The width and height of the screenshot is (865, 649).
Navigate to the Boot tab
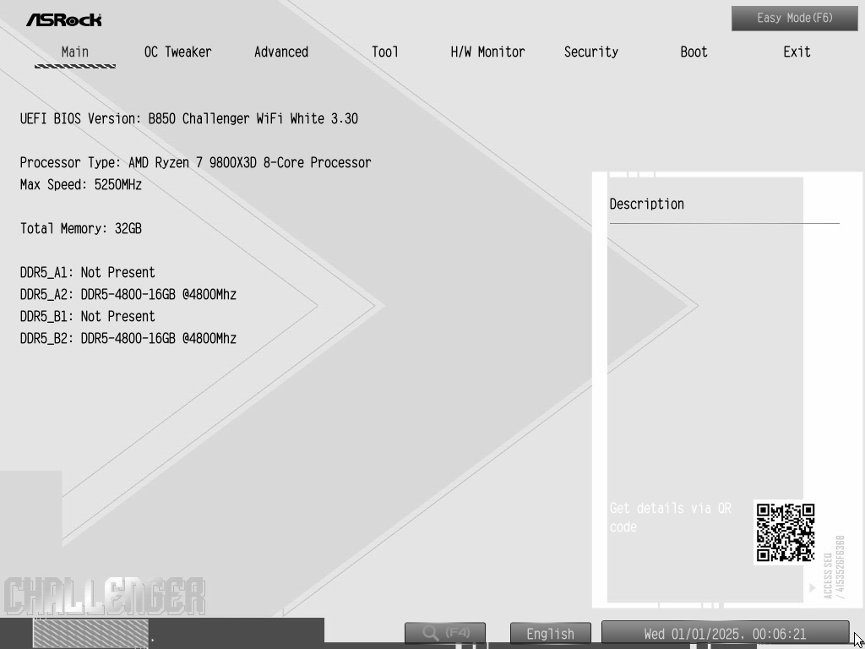click(x=694, y=52)
